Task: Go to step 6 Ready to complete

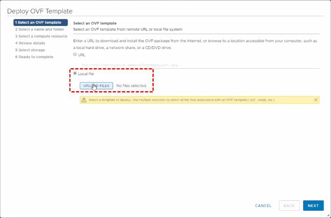Action: point(34,57)
